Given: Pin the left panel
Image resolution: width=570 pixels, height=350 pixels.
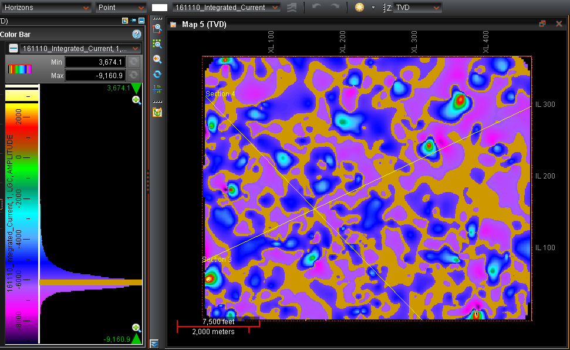Looking at the screenshot, I should pyautogui.click(x=133, y=21).
